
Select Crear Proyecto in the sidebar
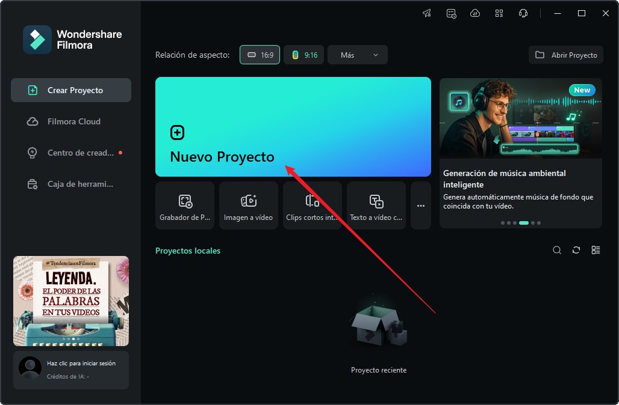[x=71, y=90]
